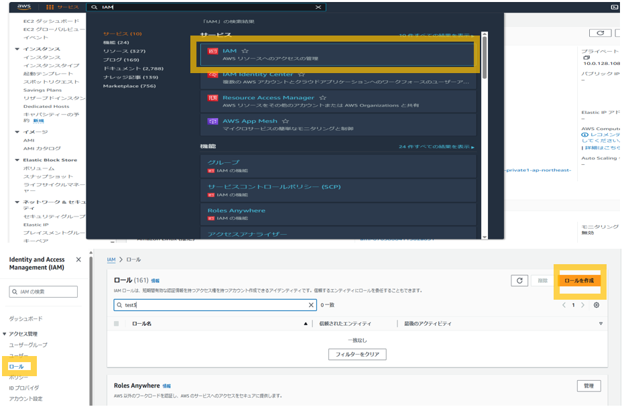
Task: Open アカウント設定 in the IAM sidebar
Action: (25, 399)
